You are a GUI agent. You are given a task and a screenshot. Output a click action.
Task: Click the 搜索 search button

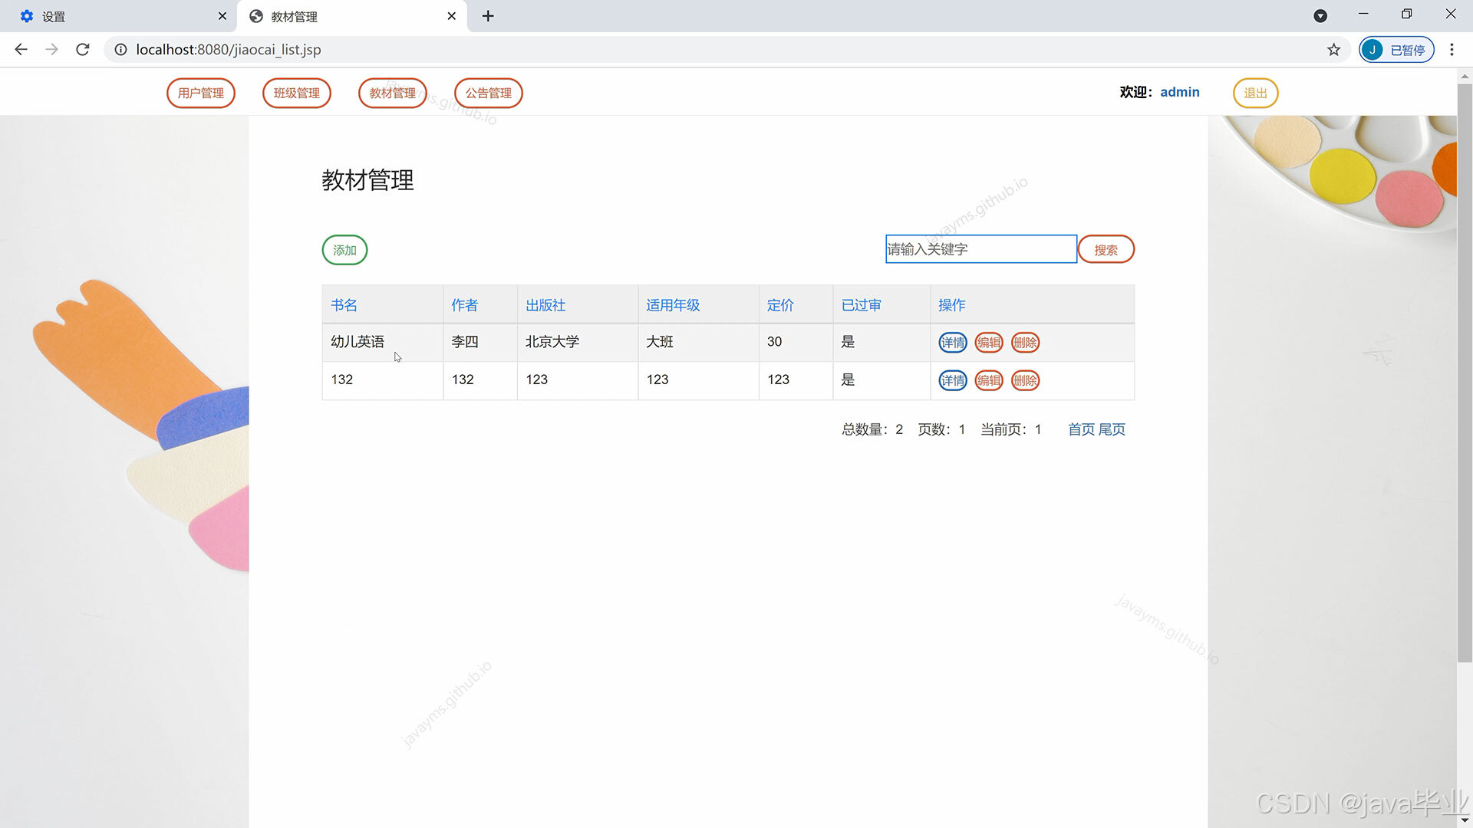coord(1106,249)
